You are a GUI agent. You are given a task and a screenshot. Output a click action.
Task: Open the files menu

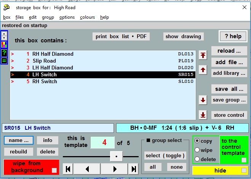(19, 17)
